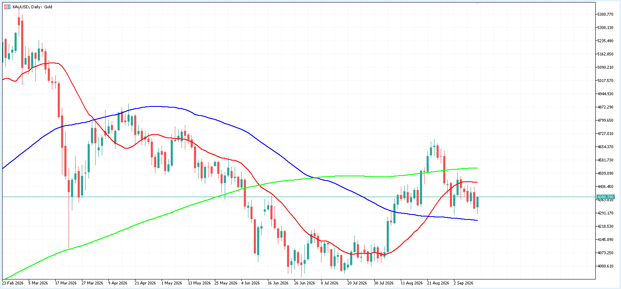This screenshot has width=621, height=289.
Task: Click the 9 Apr 2026 date label
Action: click(x=118, y=284)
